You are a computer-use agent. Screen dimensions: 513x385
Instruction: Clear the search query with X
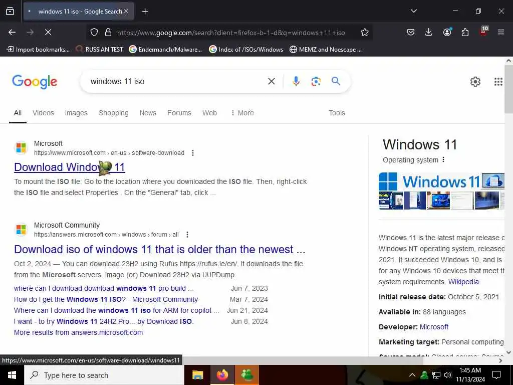(x=271, y=81)
